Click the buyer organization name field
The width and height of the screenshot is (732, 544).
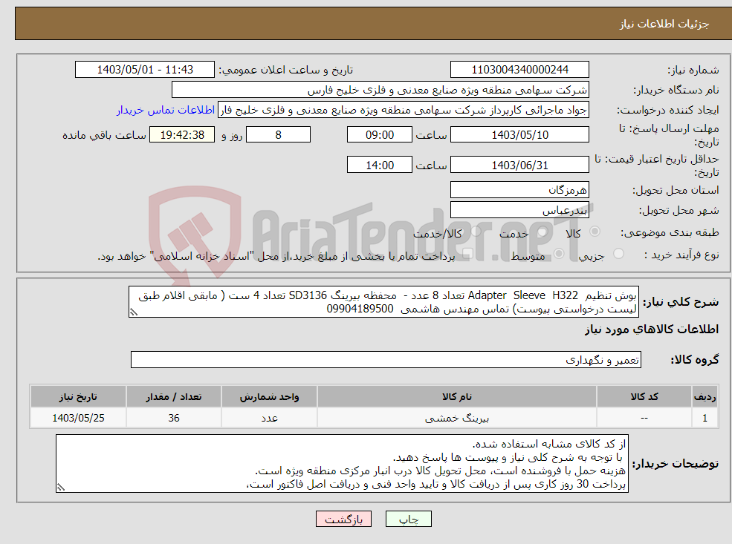point(380,90)
